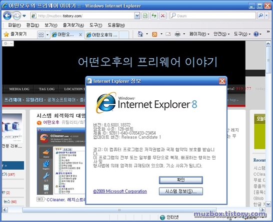The height and width of the screenshot is (222, 273).
Task: Close the active tab with its X
Action: (80, 35)
